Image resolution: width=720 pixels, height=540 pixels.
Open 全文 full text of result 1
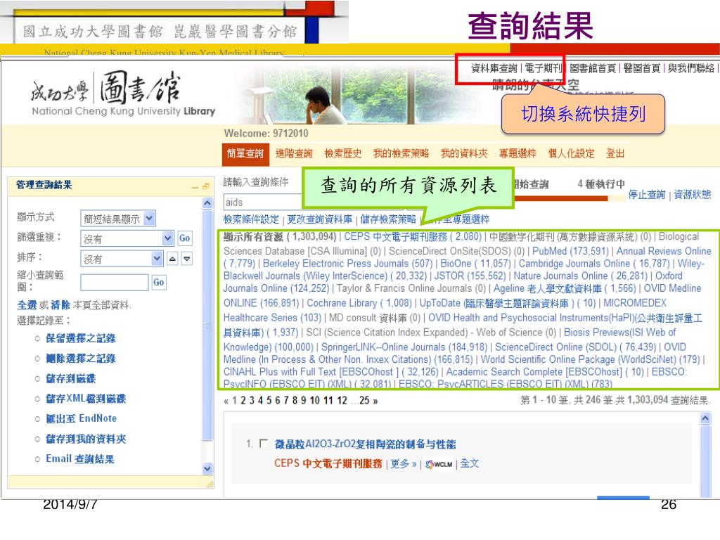469,464
